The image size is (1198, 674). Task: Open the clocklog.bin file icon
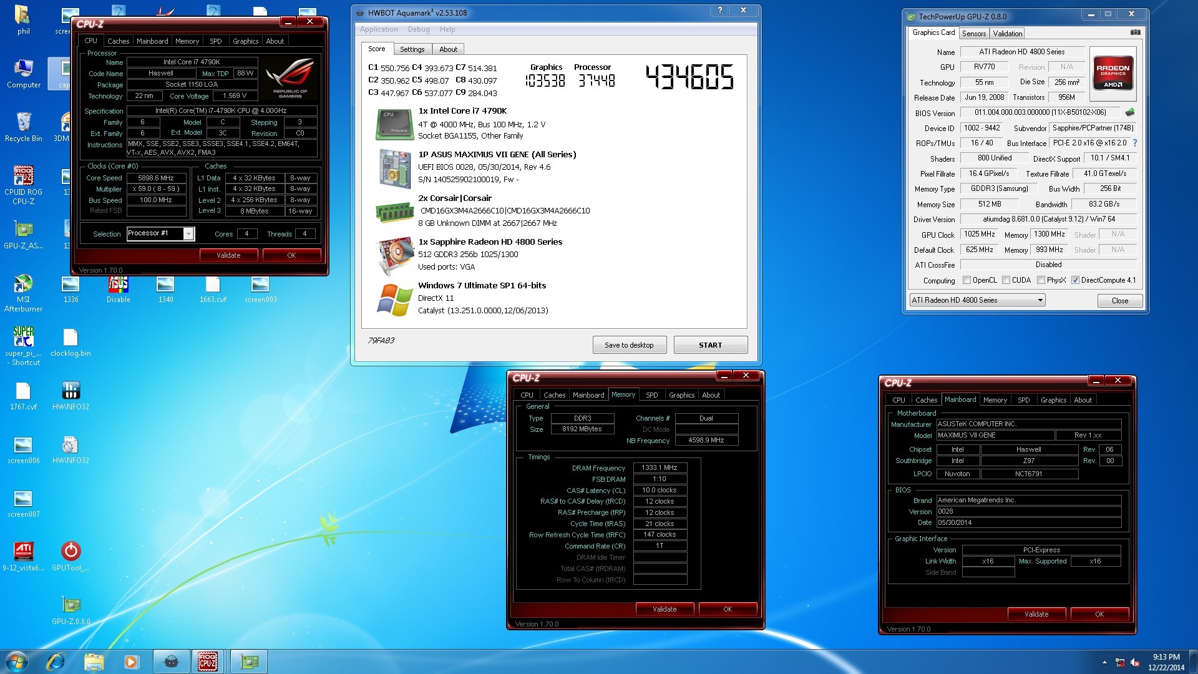tap(71, 342)
